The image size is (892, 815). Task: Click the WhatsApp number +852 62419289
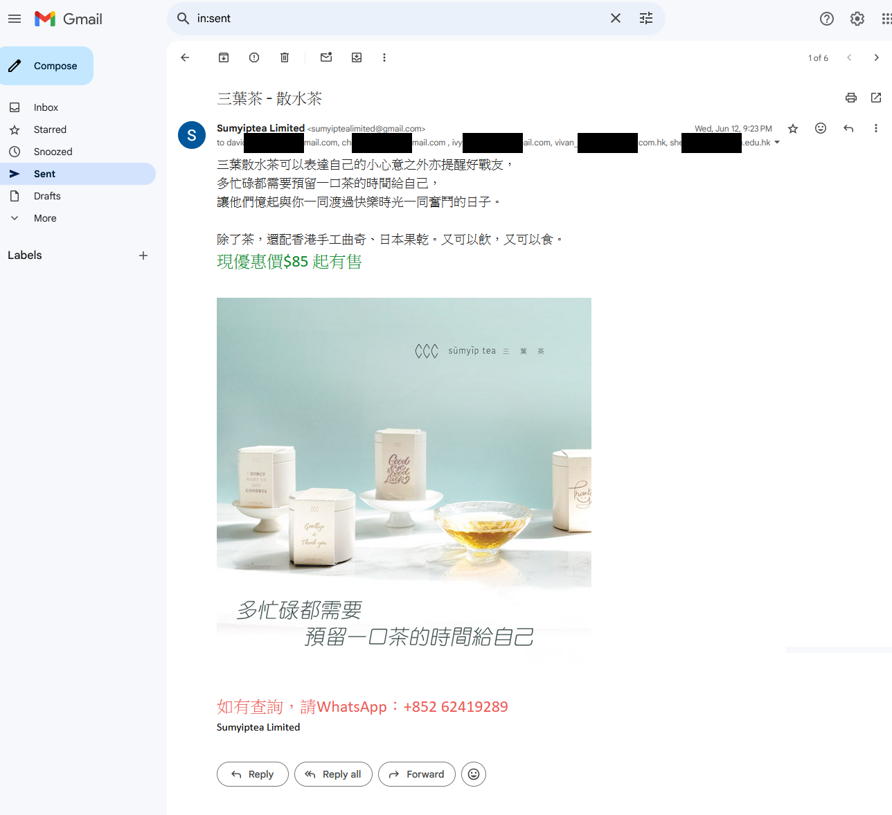click(456, 707)
